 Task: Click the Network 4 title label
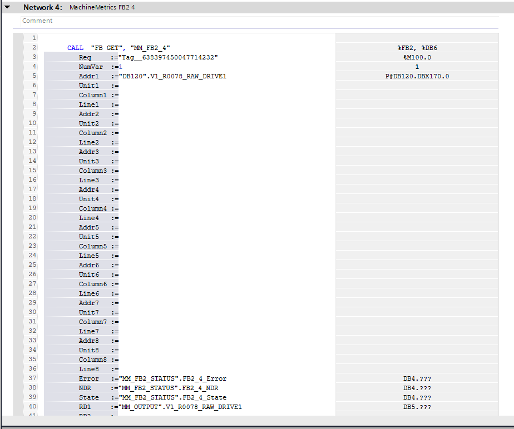click(43, 7)
